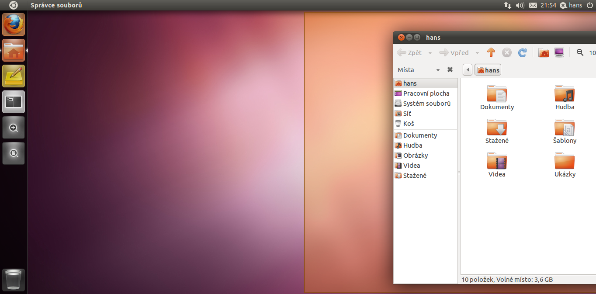Go to the home folder via toolbar icon
The width and height of the screenshot is (596, 294).
tap(544, 52)
